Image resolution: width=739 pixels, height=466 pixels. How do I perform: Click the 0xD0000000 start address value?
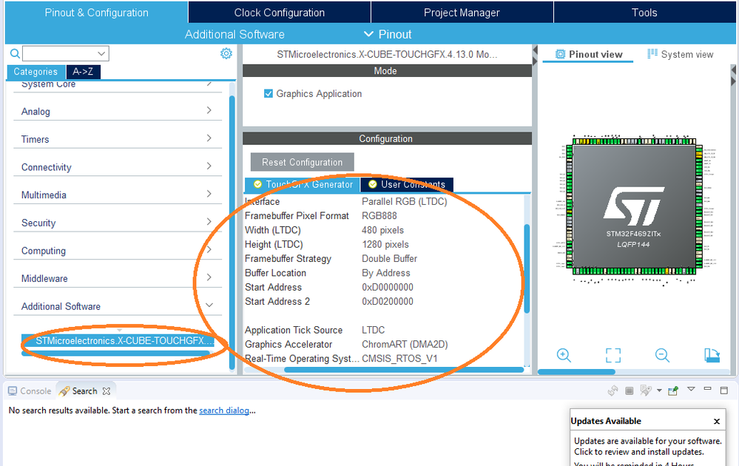tap(388, 287)
